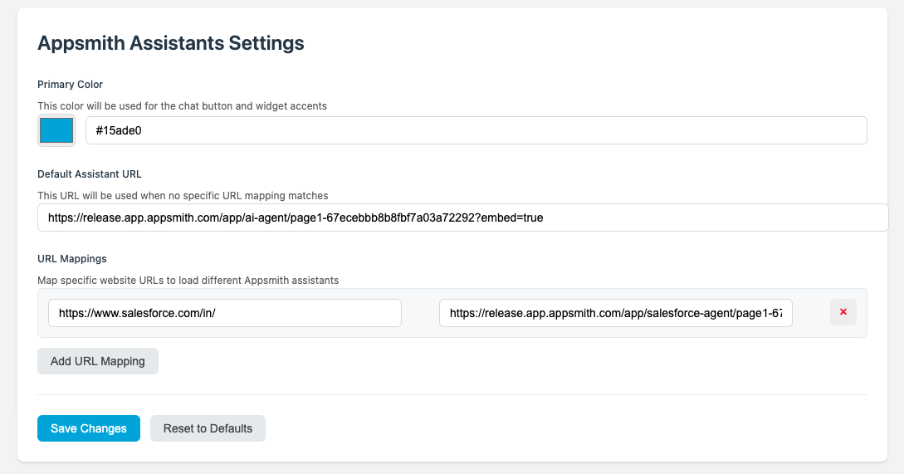The image size is (904, 474).
Task: Click the divider line above Save Changes
Action: pyautogui.click(x=452, y=394)
